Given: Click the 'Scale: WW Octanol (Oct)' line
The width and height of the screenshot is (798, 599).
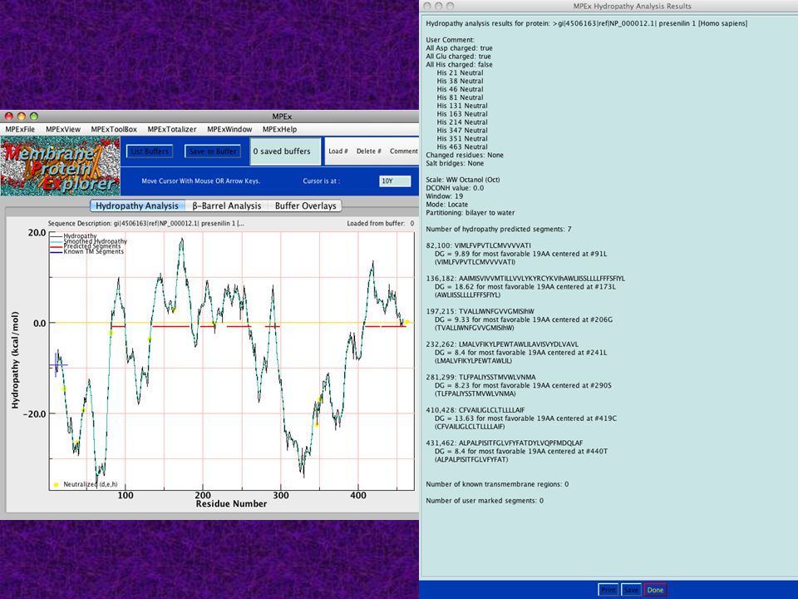Looking at the screenshot, I should [463, 180].
